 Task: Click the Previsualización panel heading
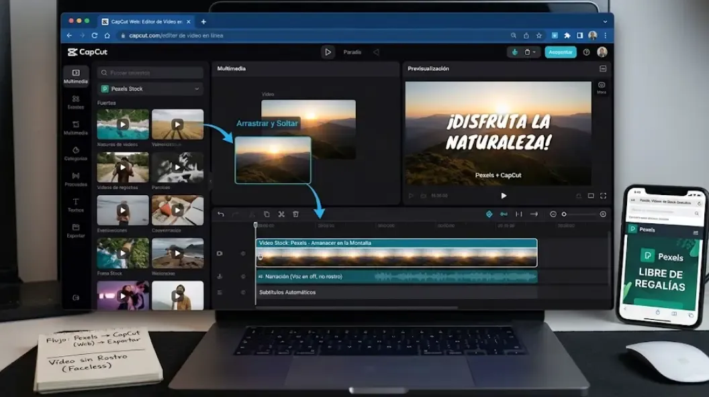[428, 68]
